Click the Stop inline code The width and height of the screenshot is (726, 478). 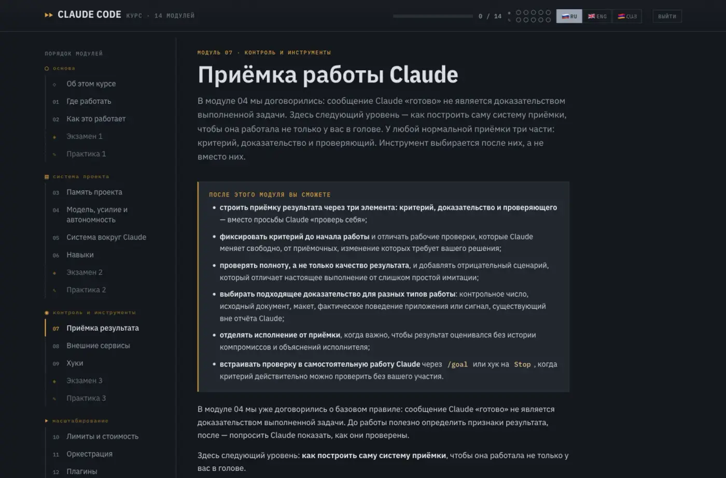[522, 364]
